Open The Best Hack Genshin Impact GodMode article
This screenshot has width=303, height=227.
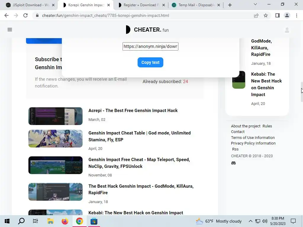coord(141,189)
